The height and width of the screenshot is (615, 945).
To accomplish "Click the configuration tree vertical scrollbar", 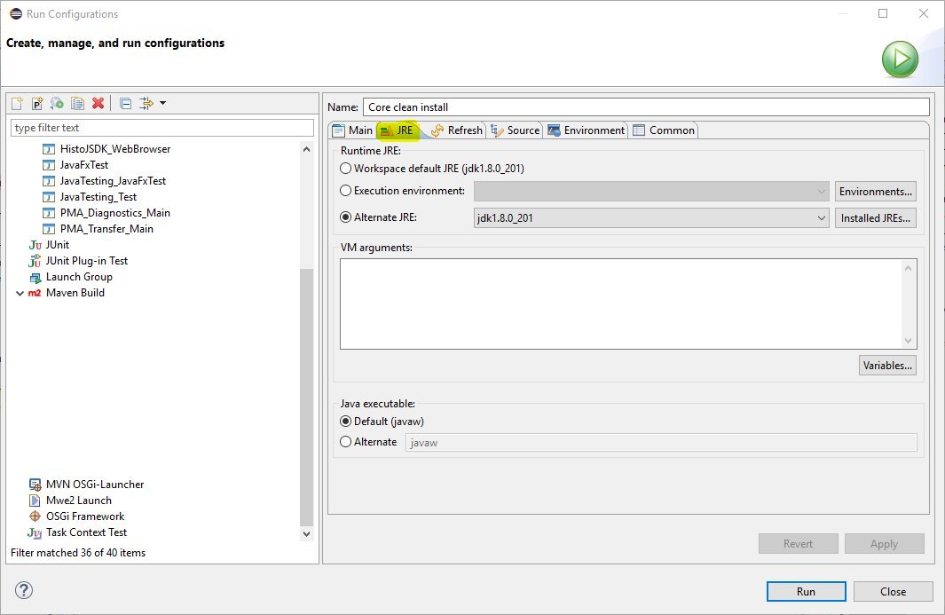I will click(x=307, y=399).
